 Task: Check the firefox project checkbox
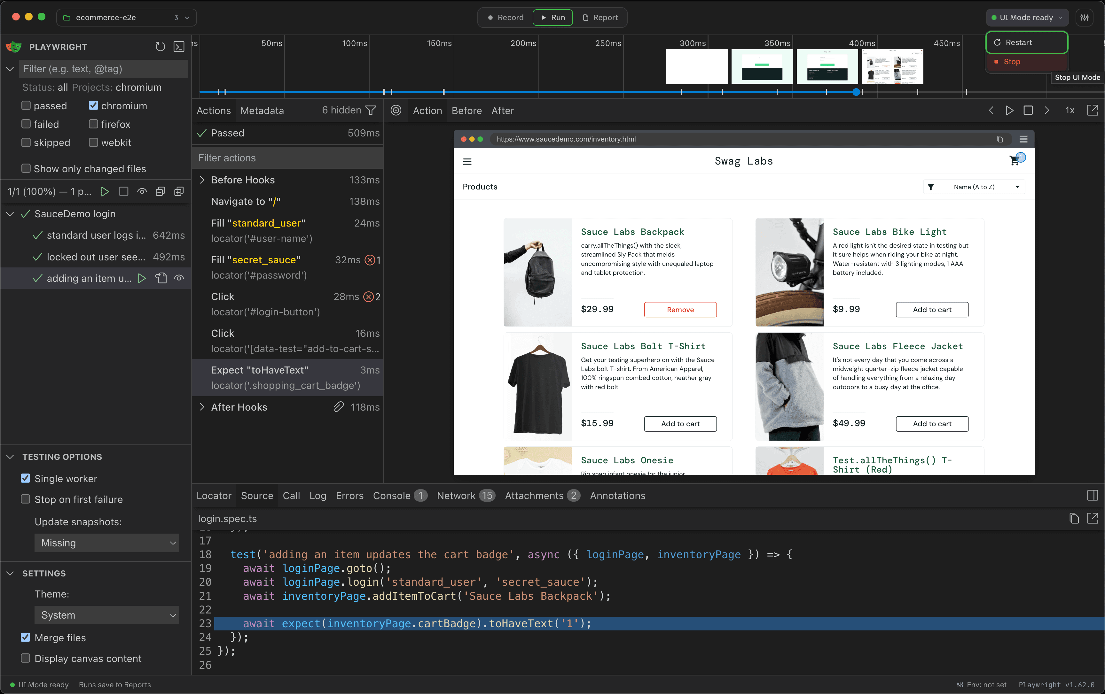click(x=94, y=124)
